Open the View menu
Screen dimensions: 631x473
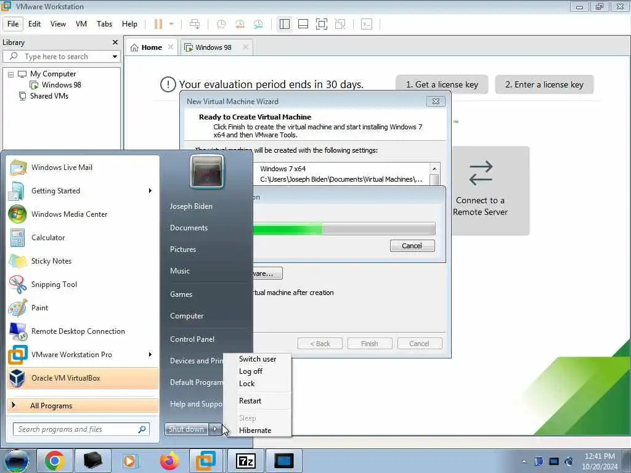click(x=58, y=24)
